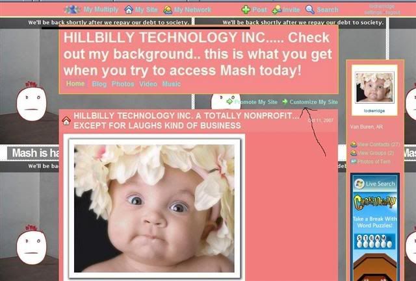Click the Search magnifier icon

coord(310,10)
